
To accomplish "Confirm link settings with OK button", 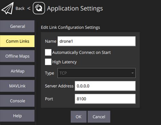I will pyautogui.click(x=78, y=117).
